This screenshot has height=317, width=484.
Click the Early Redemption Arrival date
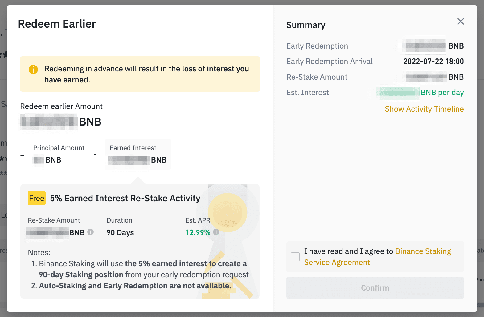433,61
